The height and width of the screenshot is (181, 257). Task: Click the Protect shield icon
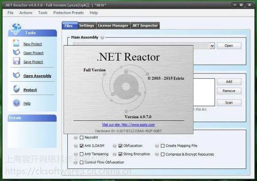(x=17, y=89)
